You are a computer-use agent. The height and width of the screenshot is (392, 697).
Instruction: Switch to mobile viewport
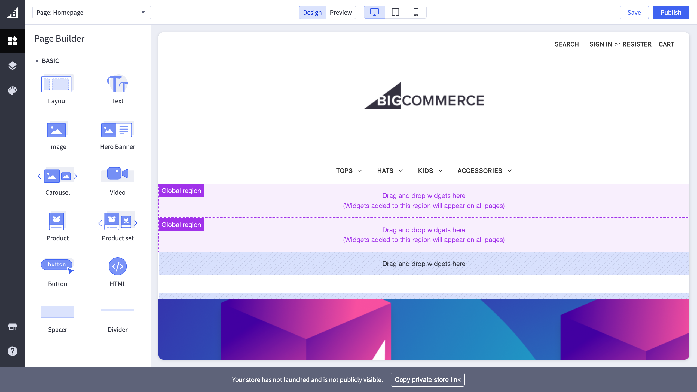[416, 12]
